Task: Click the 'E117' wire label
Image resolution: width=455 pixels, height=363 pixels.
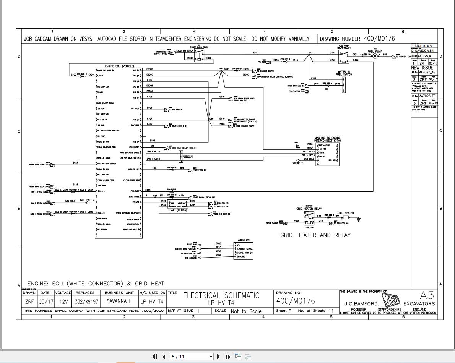Action: coord(256,53)
